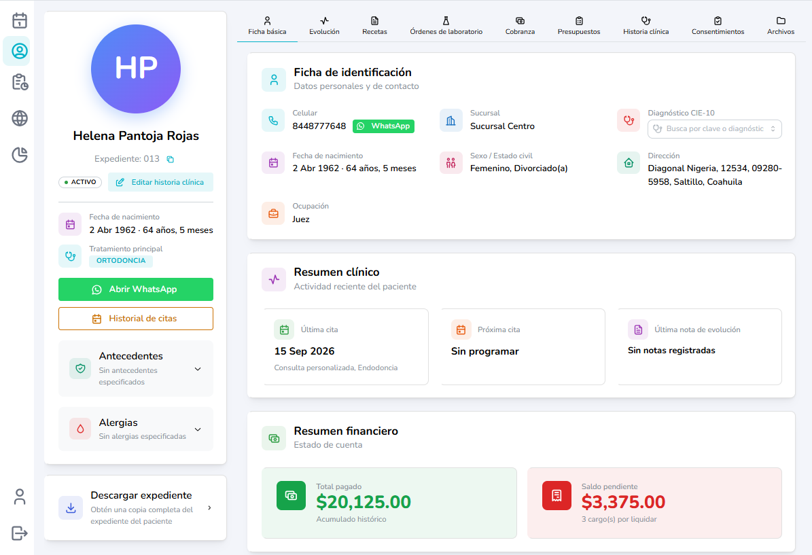Click the red Saldo pendiente receipt icon

tap(557, 495)
